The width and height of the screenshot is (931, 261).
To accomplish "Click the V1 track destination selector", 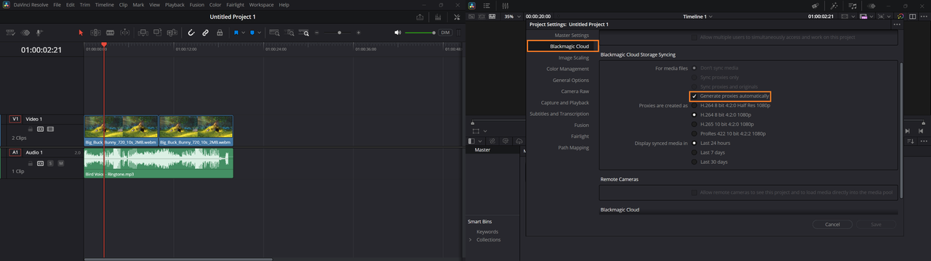I will click(15, 119).
